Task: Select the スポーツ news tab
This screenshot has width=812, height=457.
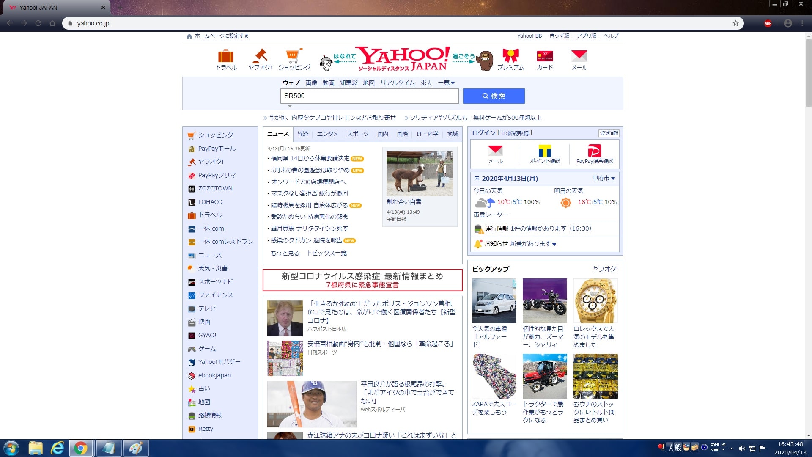Action: (358, 134)
